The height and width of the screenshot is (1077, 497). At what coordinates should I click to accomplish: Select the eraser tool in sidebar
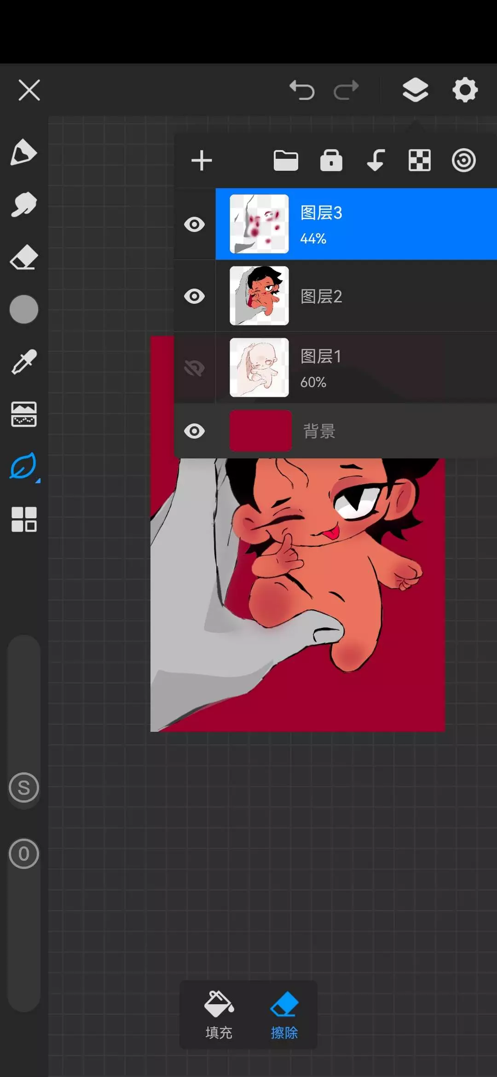(x=23, y=257)
